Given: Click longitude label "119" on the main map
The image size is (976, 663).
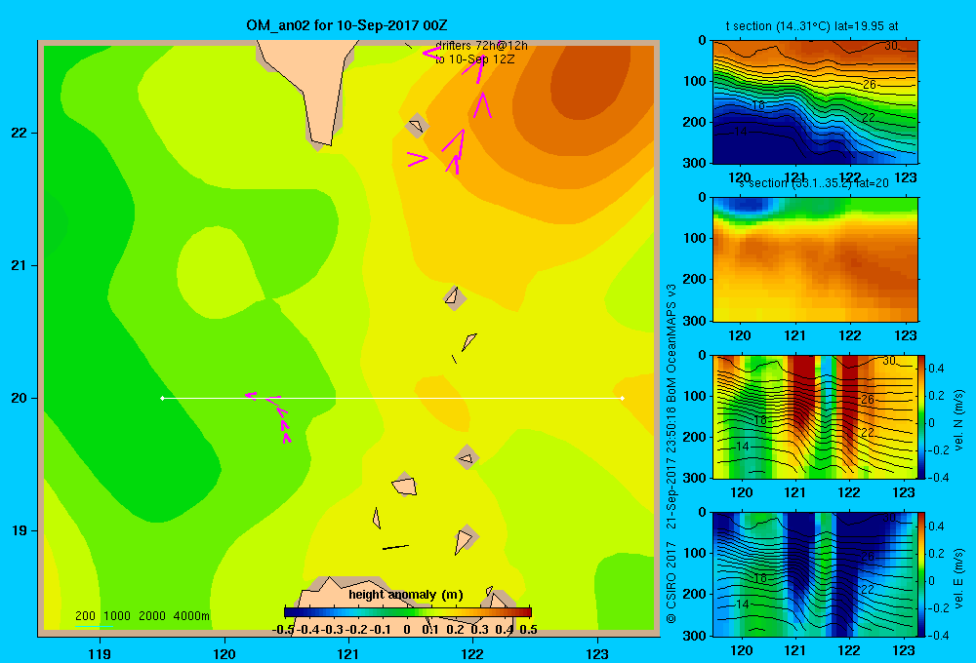Looking at the screenshot, I should click(x=100, y=653).
